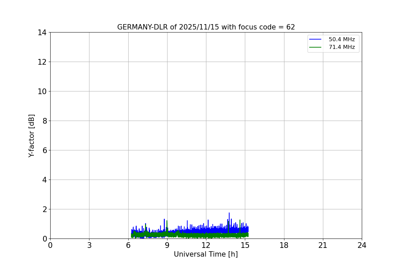Click x-axis tick label '24'
This screenshot has width=402, height=268.
[362, 245]
